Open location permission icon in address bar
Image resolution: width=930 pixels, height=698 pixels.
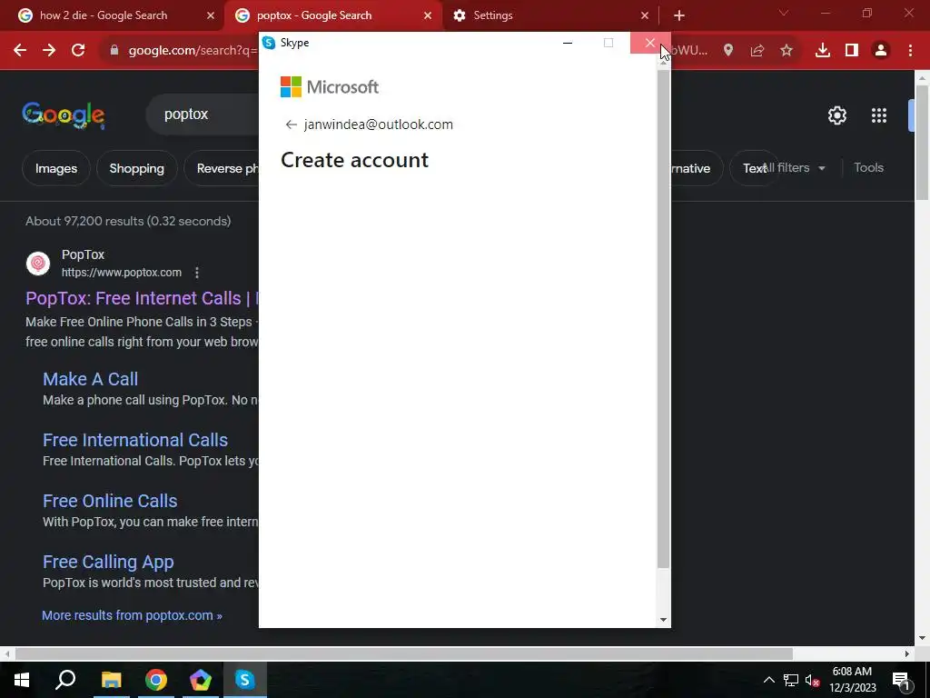[728, 51]
